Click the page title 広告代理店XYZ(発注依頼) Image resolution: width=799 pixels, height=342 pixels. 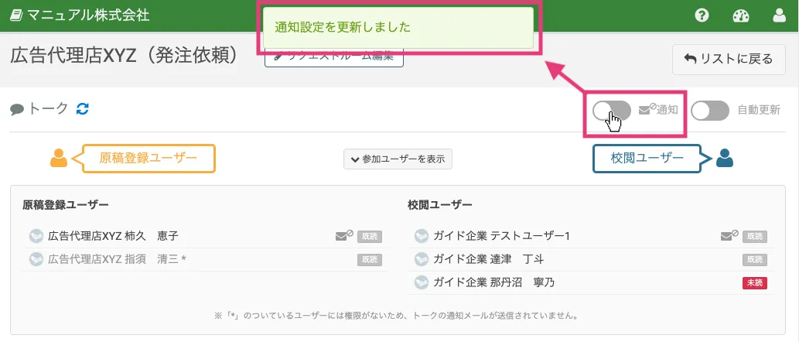tap(125, 56)
